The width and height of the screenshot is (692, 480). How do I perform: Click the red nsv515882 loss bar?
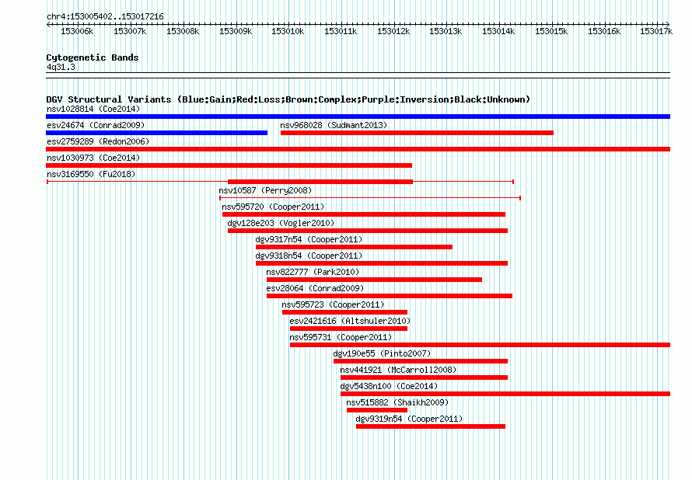pos(377,410)
